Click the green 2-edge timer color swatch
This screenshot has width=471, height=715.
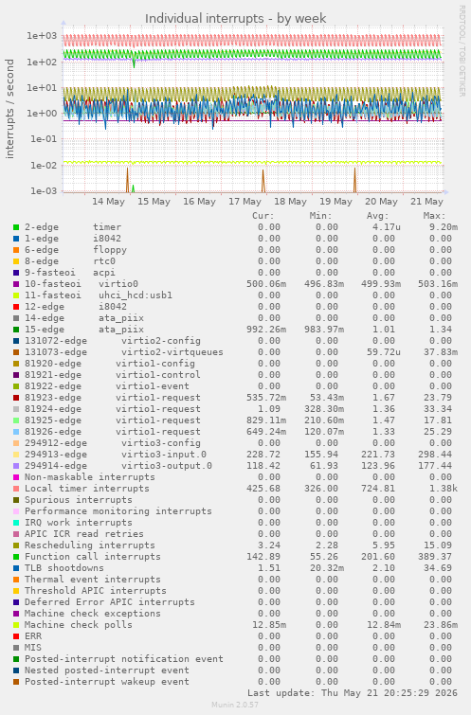pyautogui.click(x=16, y=227)
